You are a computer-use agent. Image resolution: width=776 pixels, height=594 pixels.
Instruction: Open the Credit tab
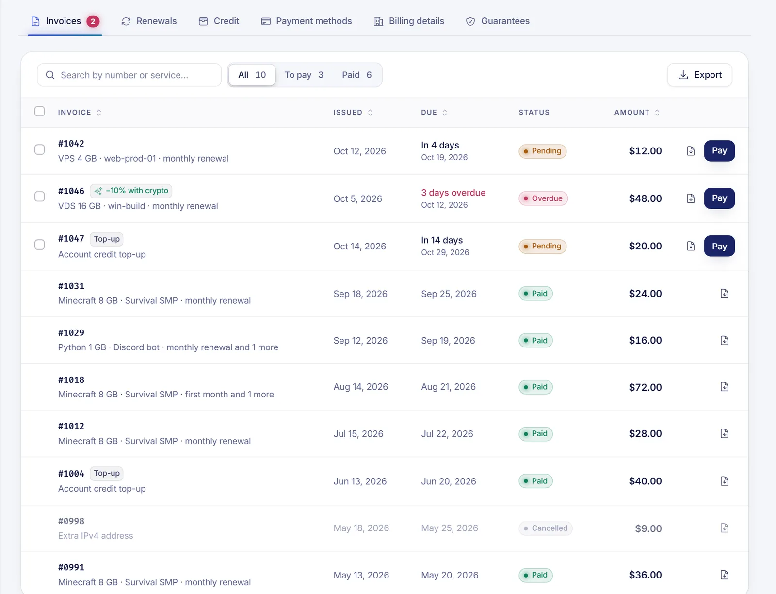(x=219, y=21)
